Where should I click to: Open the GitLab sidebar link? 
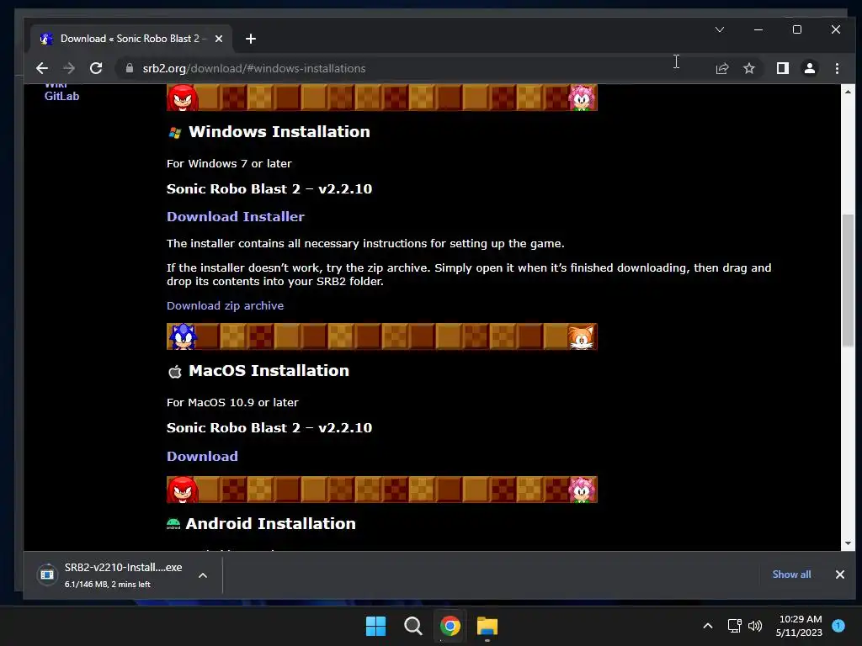[x=61, y=96]
